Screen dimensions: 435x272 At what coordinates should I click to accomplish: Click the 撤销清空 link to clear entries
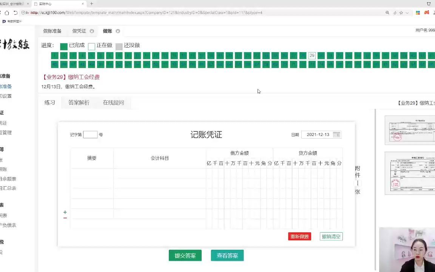point(331,236)
